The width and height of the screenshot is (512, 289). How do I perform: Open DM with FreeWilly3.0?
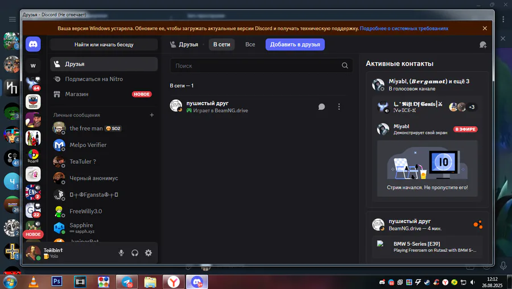[x=104, y=211]
